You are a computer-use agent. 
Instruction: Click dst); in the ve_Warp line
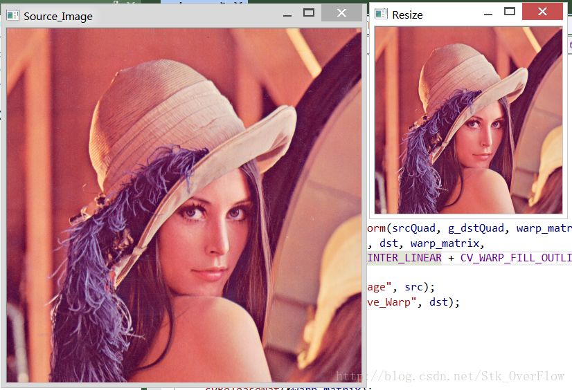click(445, 302)
